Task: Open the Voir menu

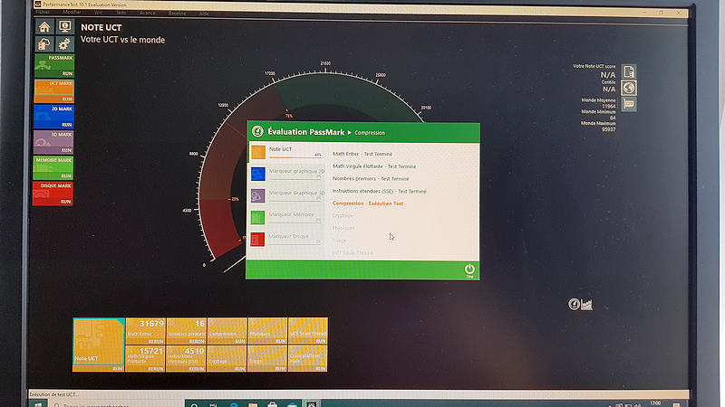Action: point(98,13)
